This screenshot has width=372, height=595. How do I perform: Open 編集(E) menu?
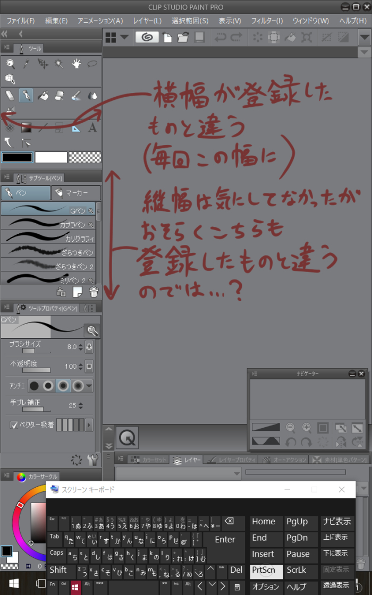click(56, 21)
